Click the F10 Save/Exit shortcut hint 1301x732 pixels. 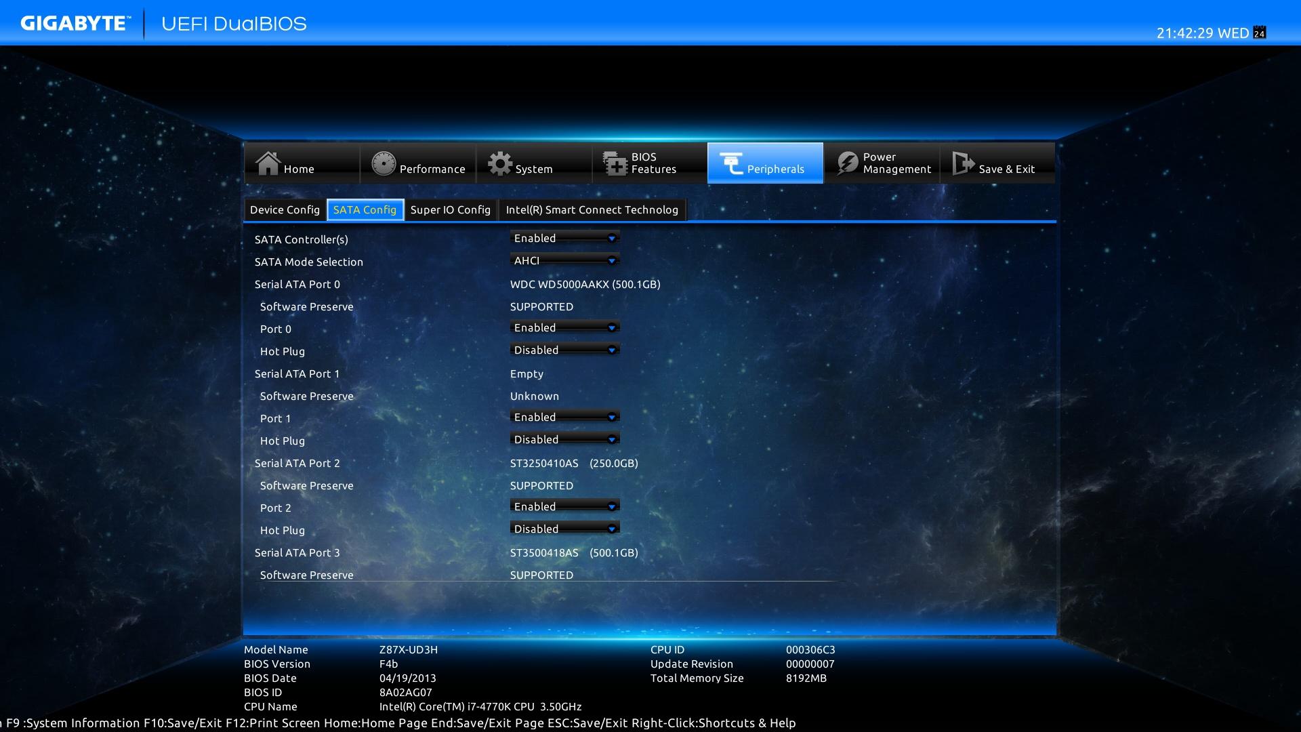tap(183, 723)
